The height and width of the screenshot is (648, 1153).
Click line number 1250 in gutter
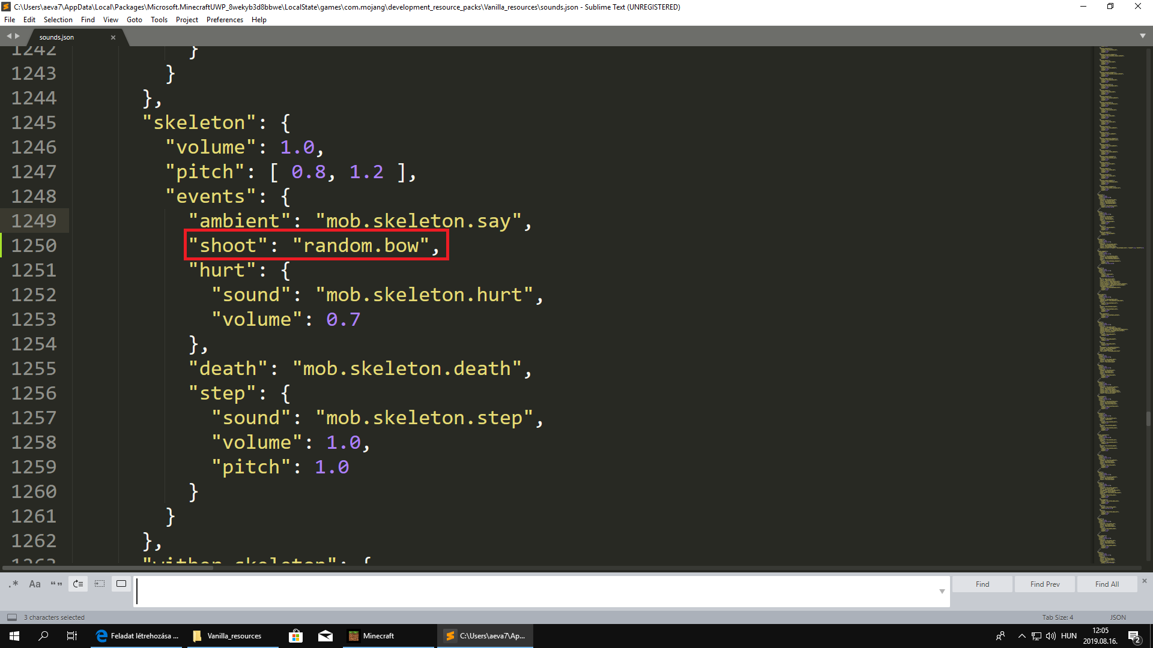click(x=34, y=245)
